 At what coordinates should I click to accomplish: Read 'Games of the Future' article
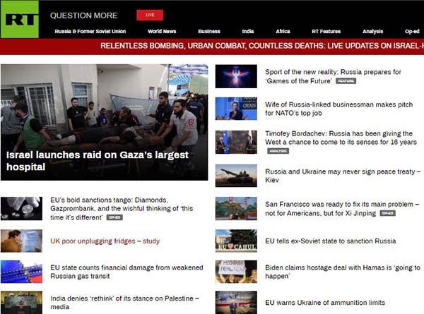click(333, 76)
